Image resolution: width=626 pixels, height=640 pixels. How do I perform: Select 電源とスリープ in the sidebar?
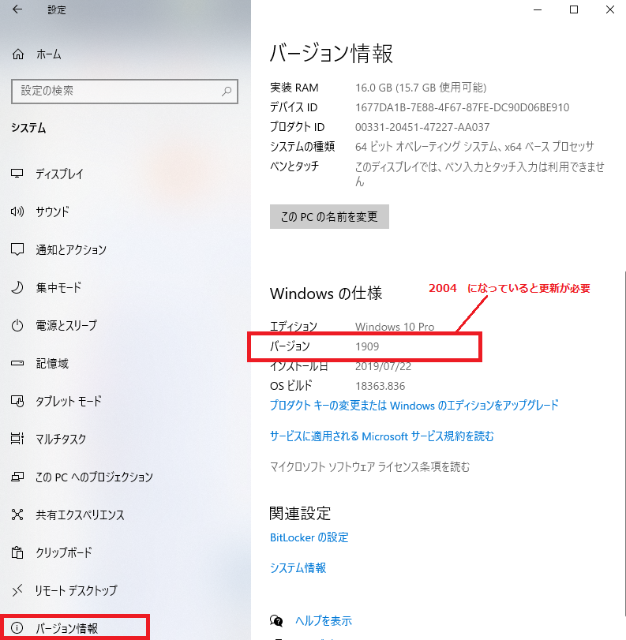tap(66, 325)
